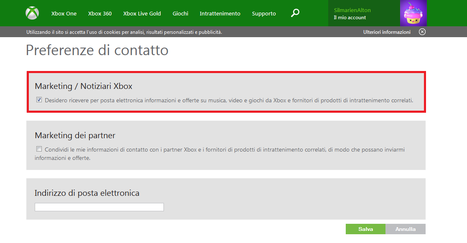Go to Xbox Live Gold
Viewport: 467px width, 243px height.
pos(142,13)
